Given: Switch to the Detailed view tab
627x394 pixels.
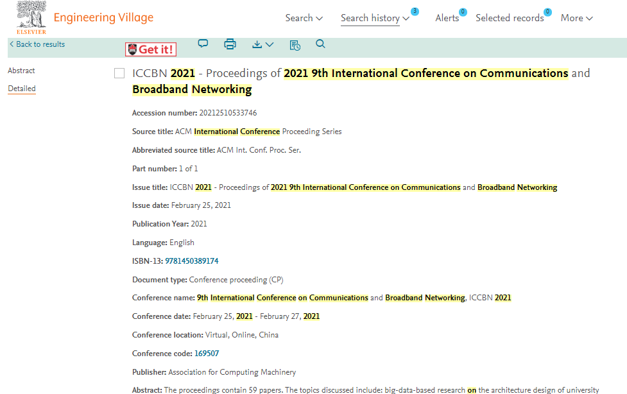Looking at the screenshot, I should (x=22, y=89).
